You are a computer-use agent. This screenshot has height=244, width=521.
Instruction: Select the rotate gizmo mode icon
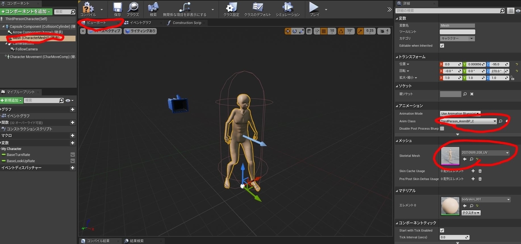(x=295, y=31)
